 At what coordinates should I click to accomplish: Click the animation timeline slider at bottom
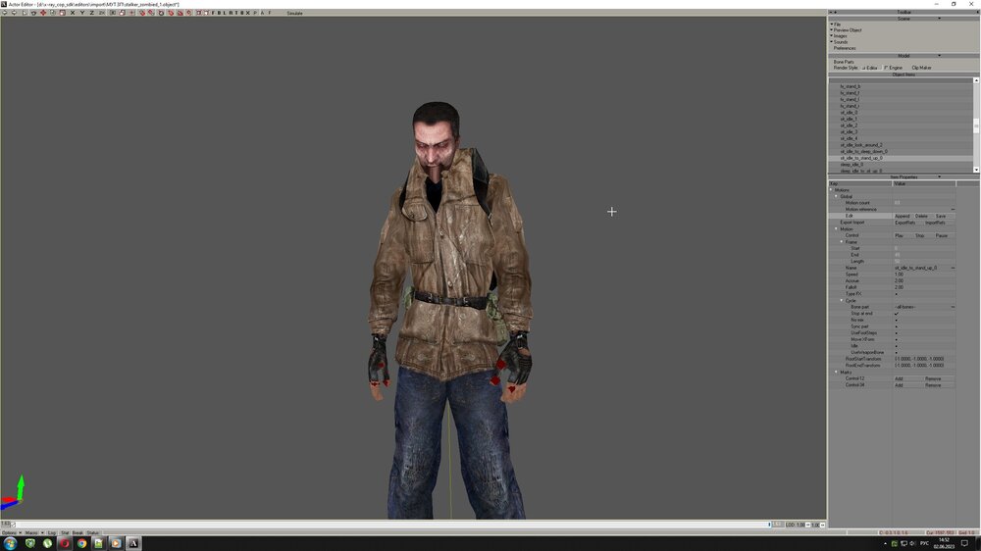(x=391, y=525)
